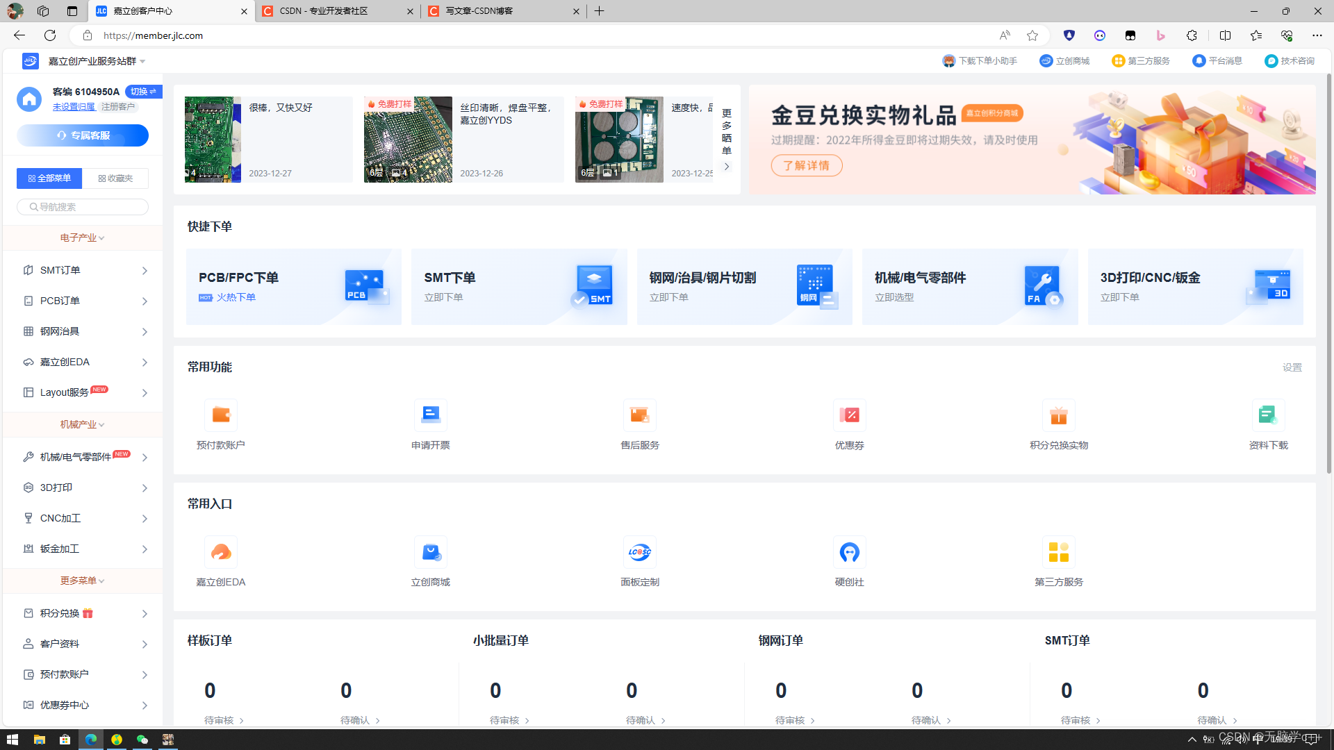Open the 资料下载 document icon
Image resolution: width=1334 pixels, height=750 pixels.
1268,415
